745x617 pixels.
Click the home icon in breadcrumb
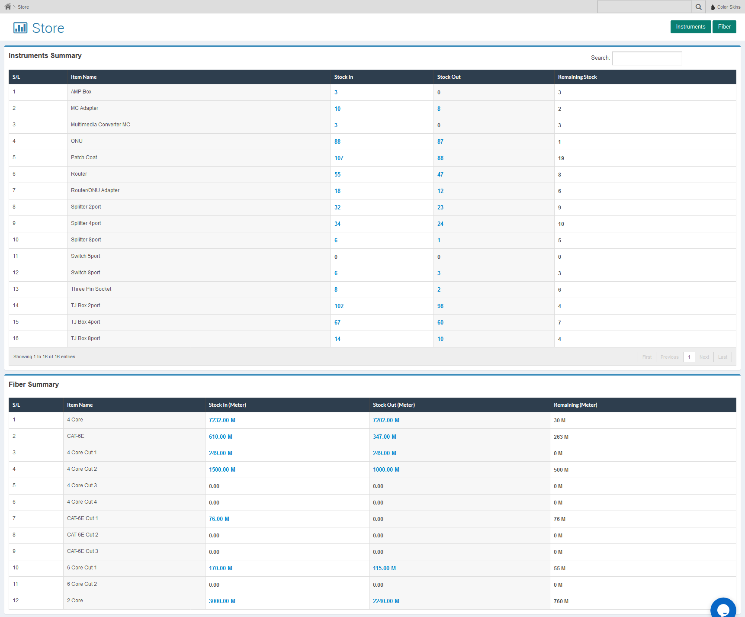[8, 6]
